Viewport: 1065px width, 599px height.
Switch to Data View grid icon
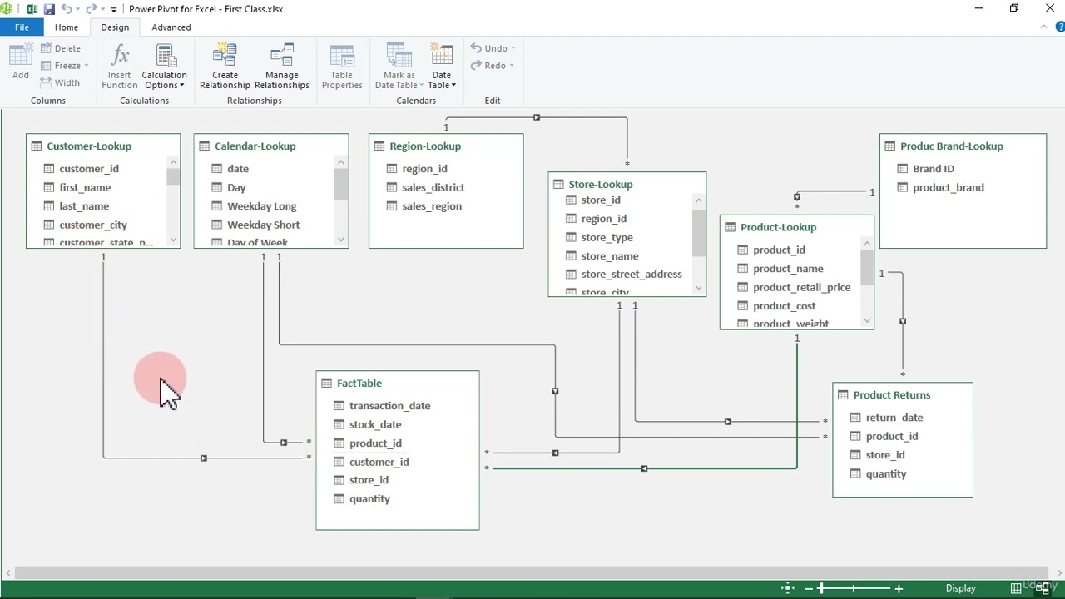1015,588
